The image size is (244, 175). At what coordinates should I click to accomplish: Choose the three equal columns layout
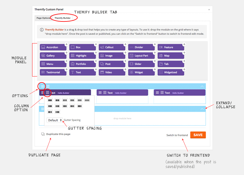[65, 100]
